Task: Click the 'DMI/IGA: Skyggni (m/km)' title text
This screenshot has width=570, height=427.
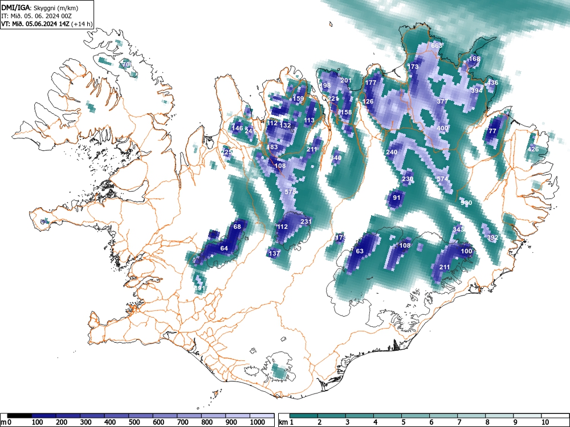Action: pos(40,7)
